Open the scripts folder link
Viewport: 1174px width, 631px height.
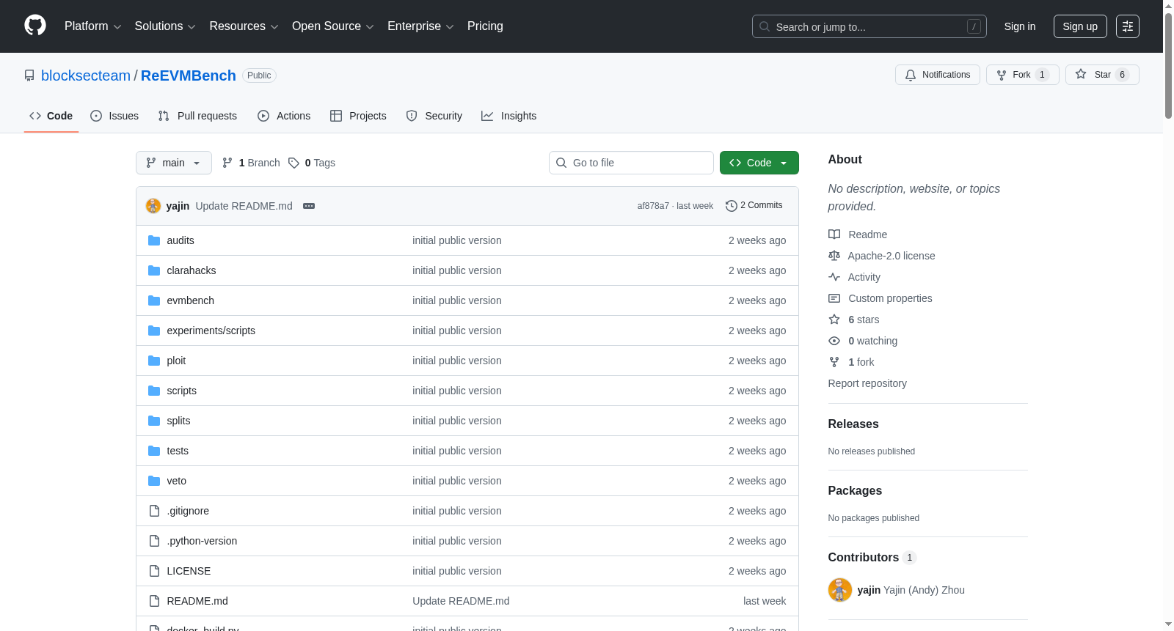(182, 391)
